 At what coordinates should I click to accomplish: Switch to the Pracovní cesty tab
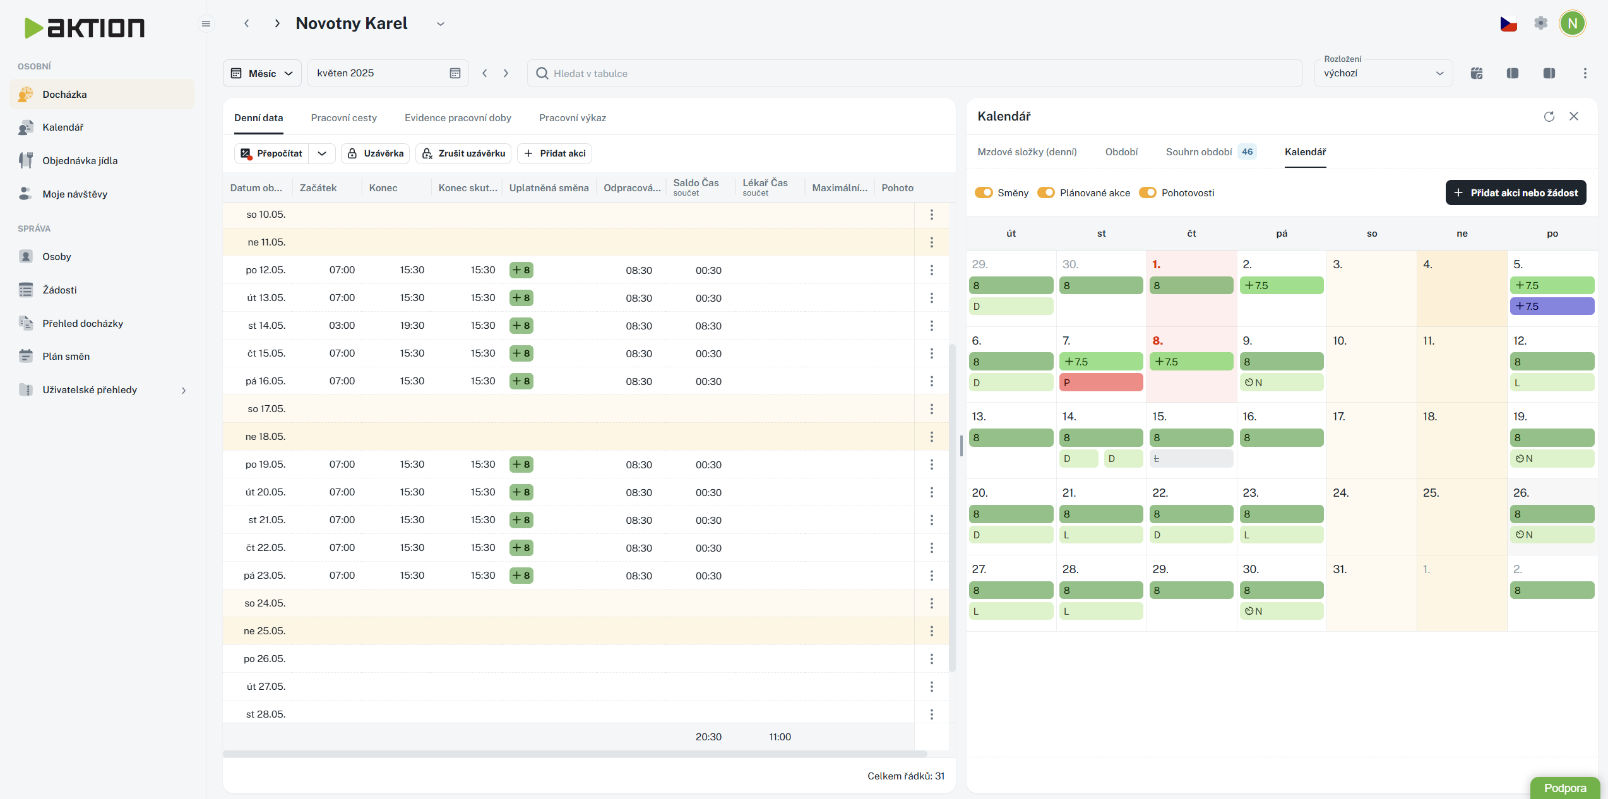(343, 118)
